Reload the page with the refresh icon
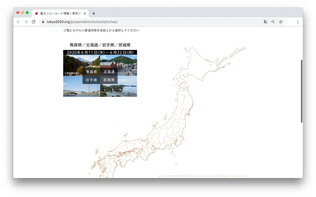This screenshot has height=197, width=316. [x=34, y=22]
